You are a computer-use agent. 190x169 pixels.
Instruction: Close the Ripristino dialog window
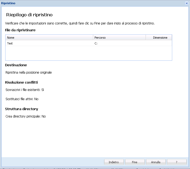click(187, 3)
